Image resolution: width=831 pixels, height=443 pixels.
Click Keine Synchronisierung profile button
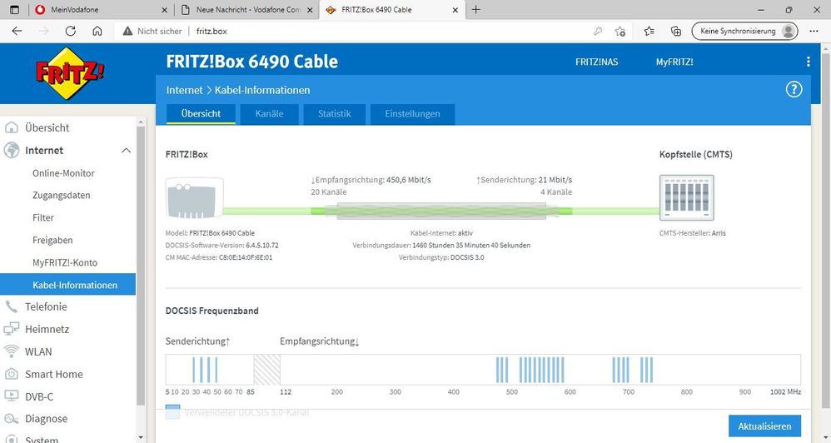(x=744, y=32)
